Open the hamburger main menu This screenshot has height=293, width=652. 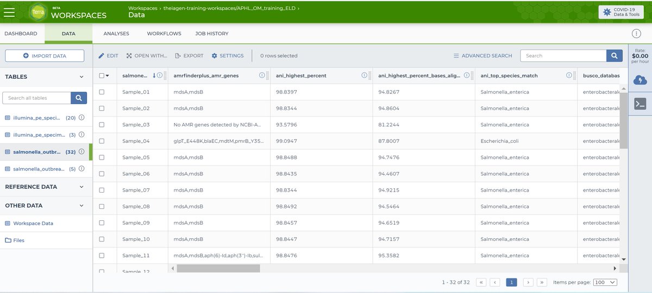pos(9,12)
